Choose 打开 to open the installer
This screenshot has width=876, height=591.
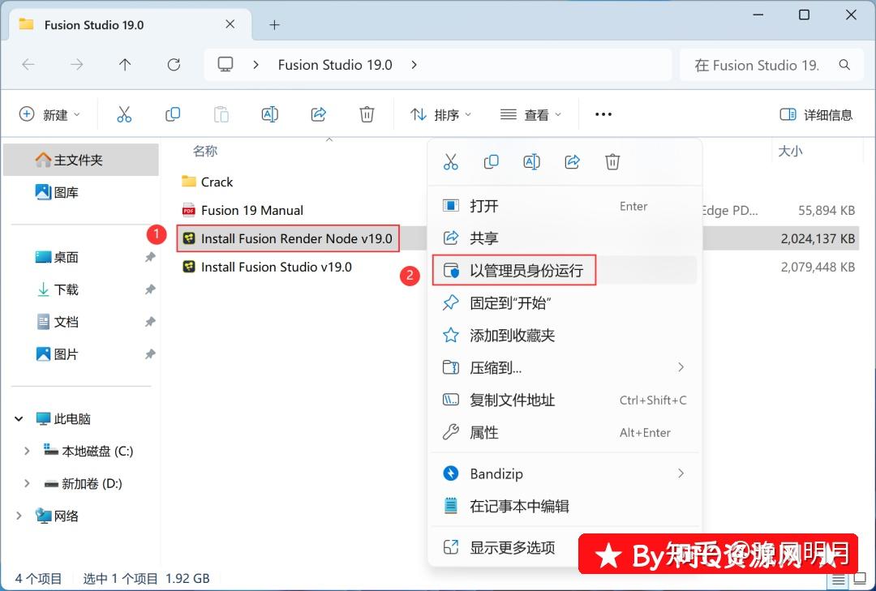pos(484,206)
